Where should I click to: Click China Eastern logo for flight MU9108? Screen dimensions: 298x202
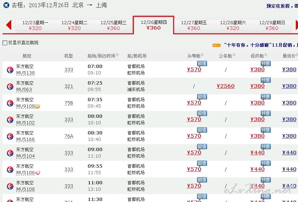point(10,103)
